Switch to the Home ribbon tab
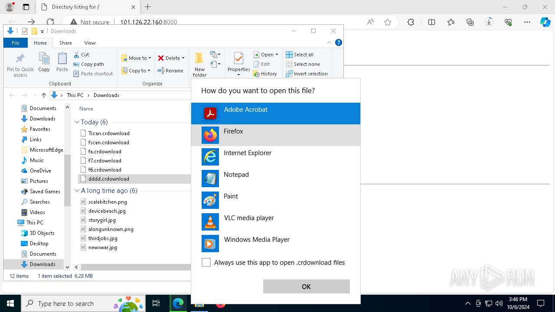This screenshot has width=555, height=312. pyautogui.click(x=40, y=43)
